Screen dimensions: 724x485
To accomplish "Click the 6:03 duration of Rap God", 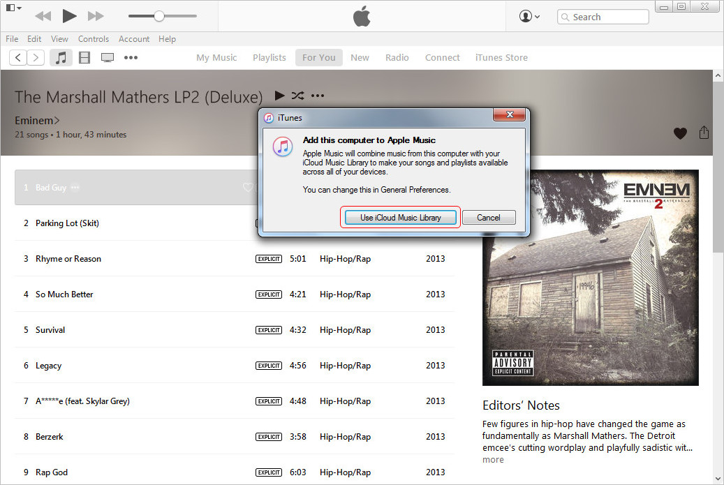I will [x=298, y=472].
